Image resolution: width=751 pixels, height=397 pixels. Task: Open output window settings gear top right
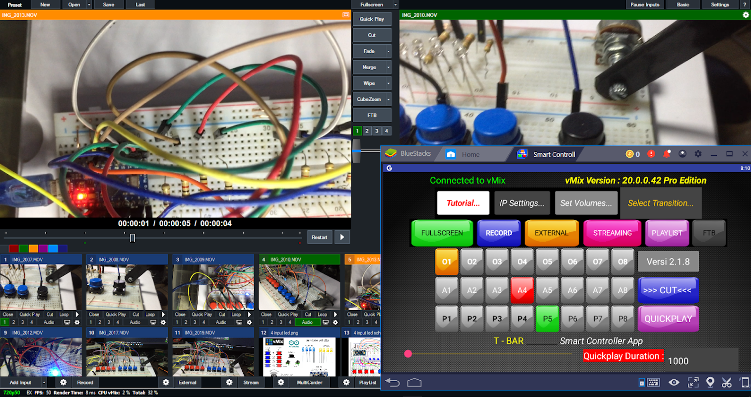pos(746,15)
